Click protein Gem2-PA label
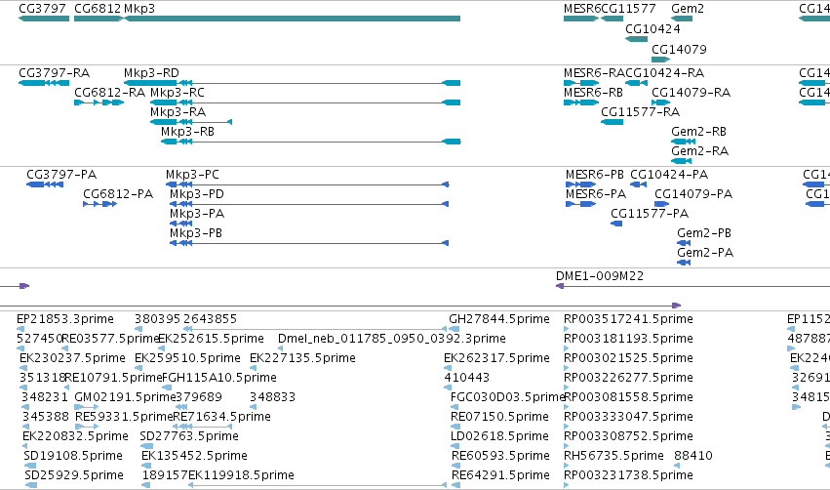830x490 pixels. 705,253
